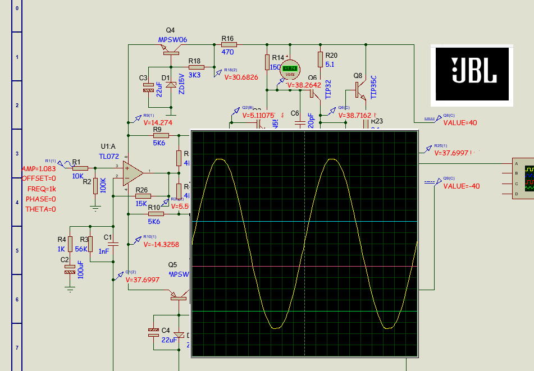This screenshot has width=534, height=371.
Task: Click the DC voltmeter on R14
Action: click(290, 69)
